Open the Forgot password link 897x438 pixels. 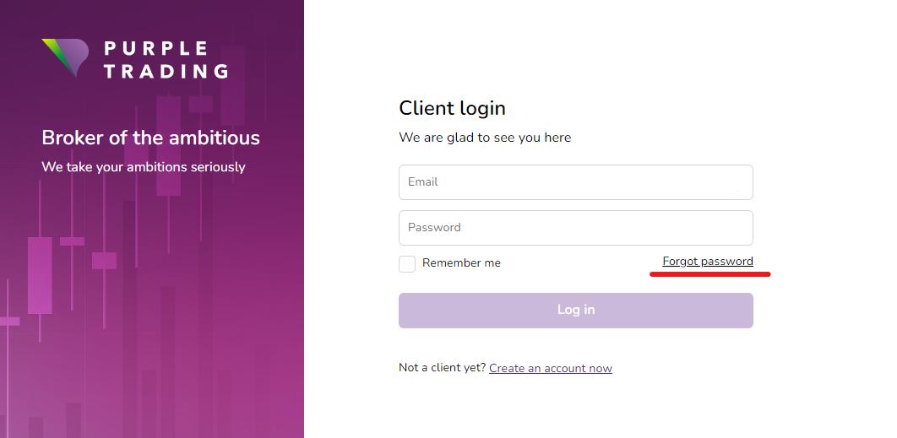(708, 262)
